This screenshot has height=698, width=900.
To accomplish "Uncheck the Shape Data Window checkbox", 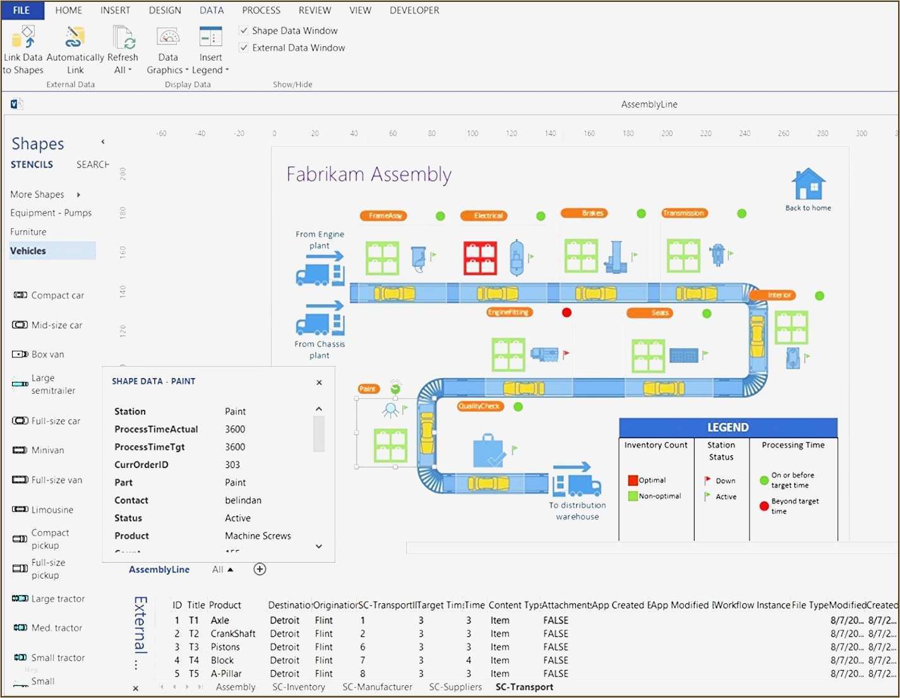I will 244,30.
